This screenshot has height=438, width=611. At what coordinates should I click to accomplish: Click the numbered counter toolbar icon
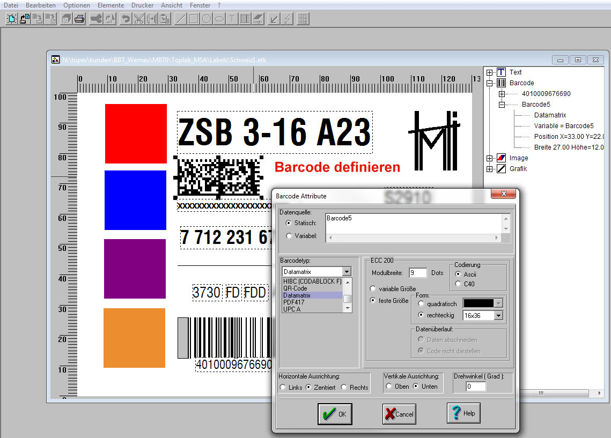303,19
